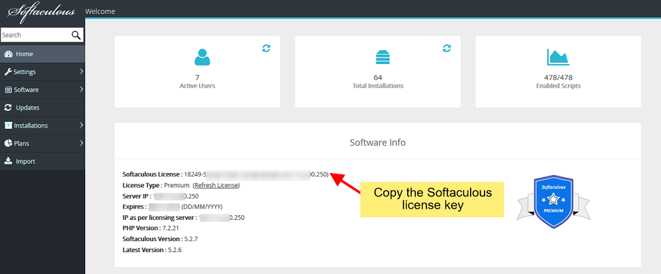Expand the Settings submenu chevron
This screenshot has height=274, width=661.
(81, 72)
